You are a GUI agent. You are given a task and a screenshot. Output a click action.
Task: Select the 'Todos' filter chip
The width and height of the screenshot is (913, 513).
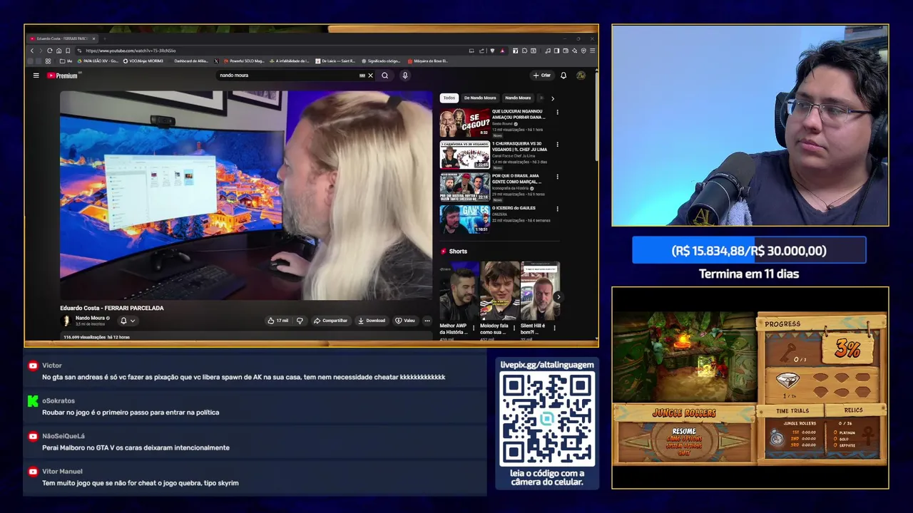click(449, 98)
